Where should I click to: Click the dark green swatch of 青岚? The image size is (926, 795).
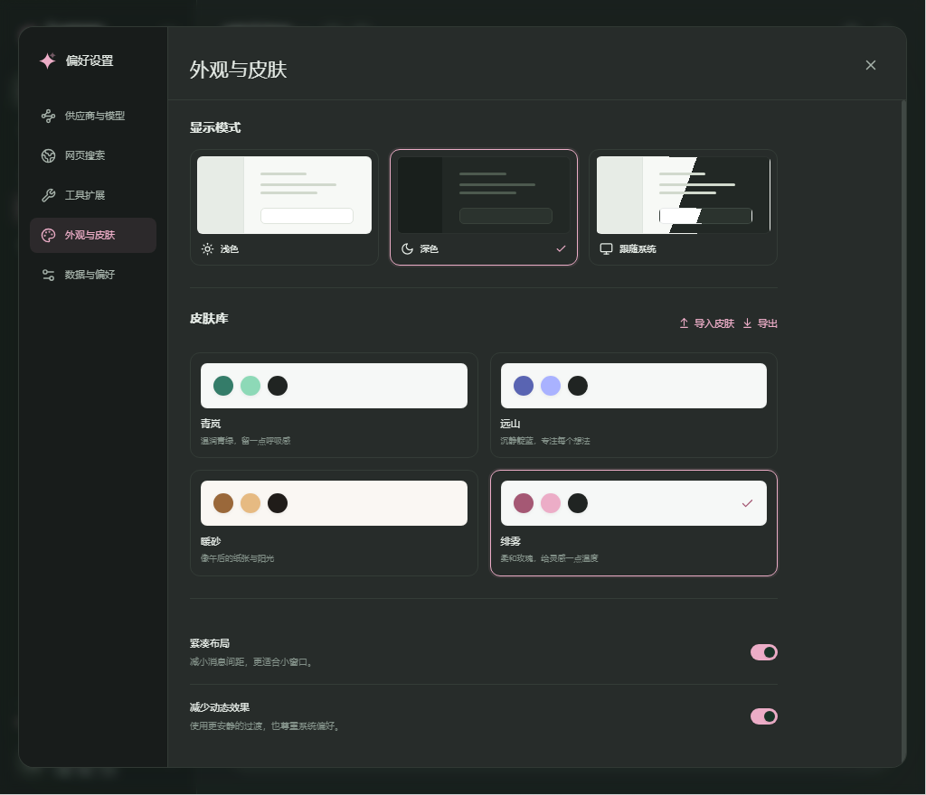click(223, 386)
